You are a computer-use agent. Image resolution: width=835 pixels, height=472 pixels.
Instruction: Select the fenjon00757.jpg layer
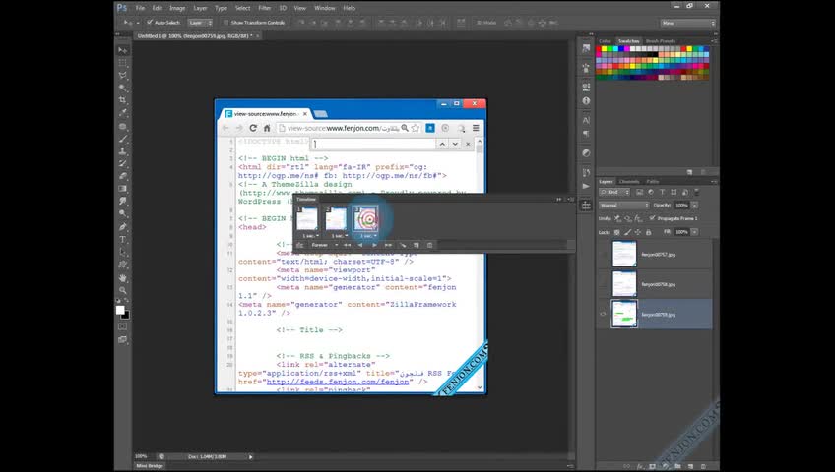coord(655,255)
